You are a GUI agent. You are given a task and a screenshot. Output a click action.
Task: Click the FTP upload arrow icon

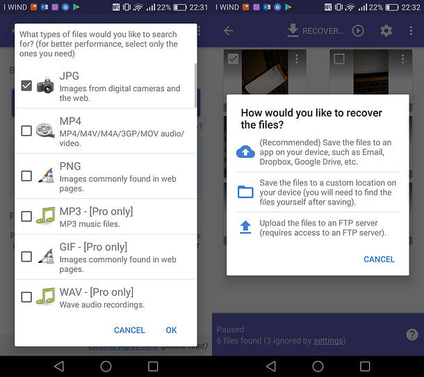tap(245, 227)
